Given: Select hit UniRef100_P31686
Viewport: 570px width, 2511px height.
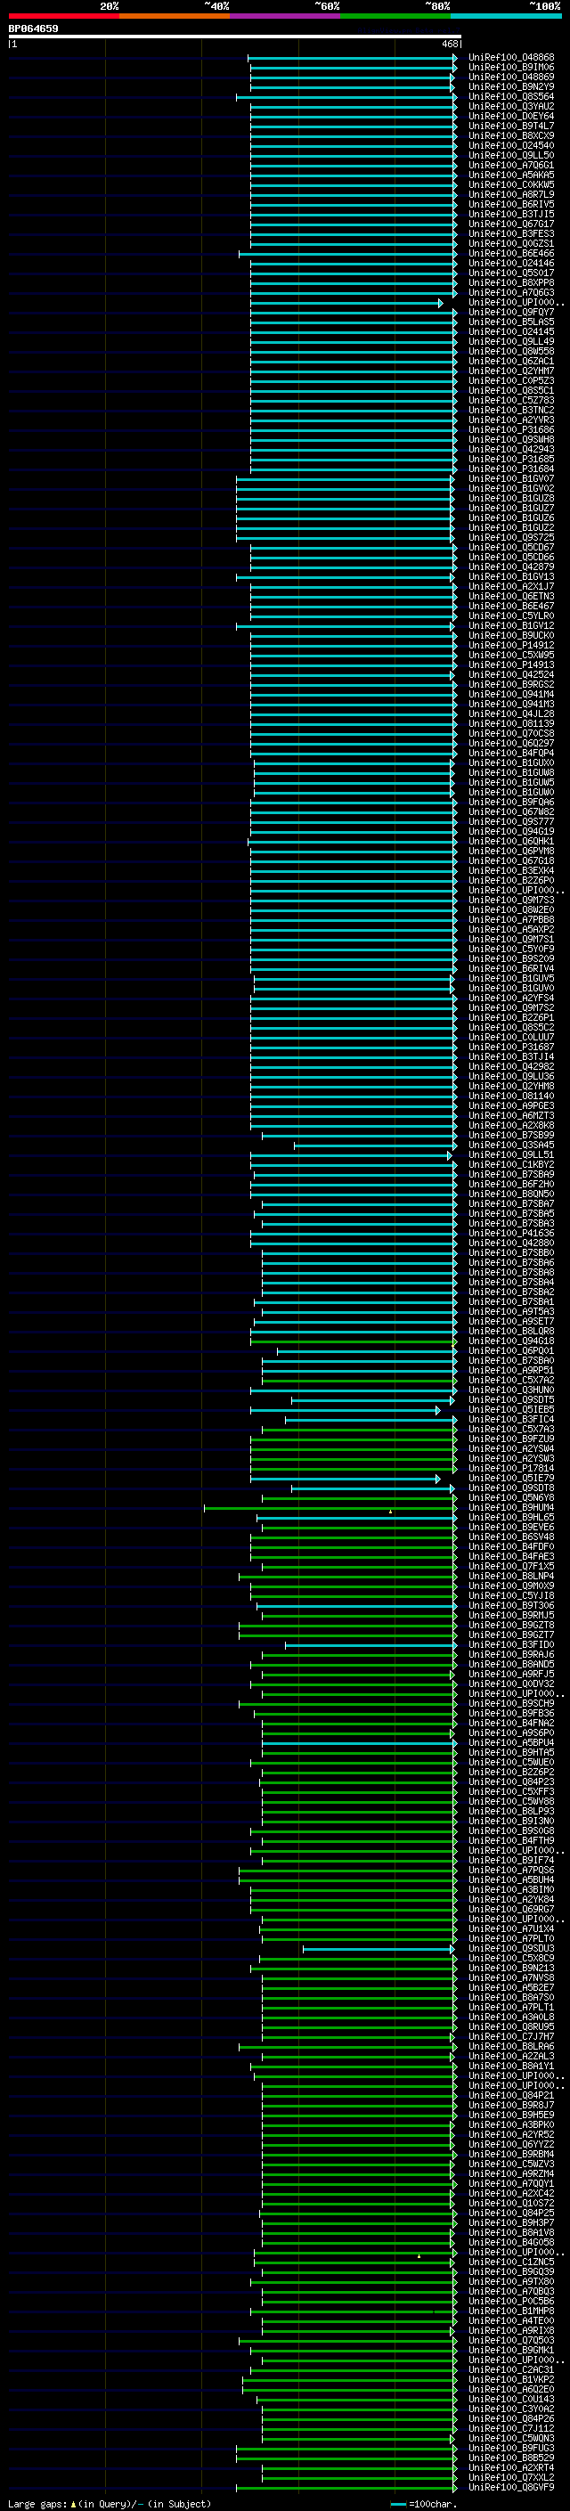Looking at the screenshot, I should point(511,430).
